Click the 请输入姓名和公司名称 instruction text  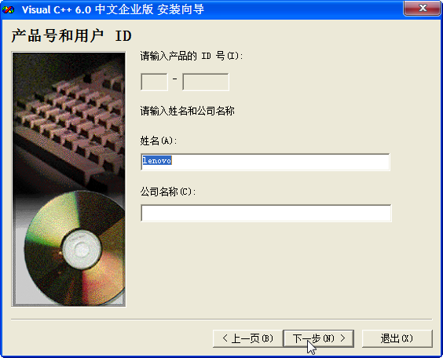[x=187, y=111]
